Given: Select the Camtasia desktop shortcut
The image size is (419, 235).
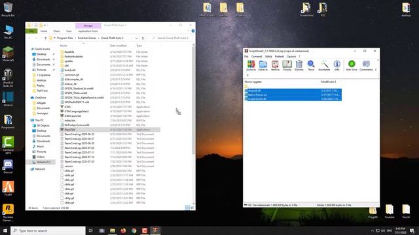Looking at the screenshot, I should 8,145.
